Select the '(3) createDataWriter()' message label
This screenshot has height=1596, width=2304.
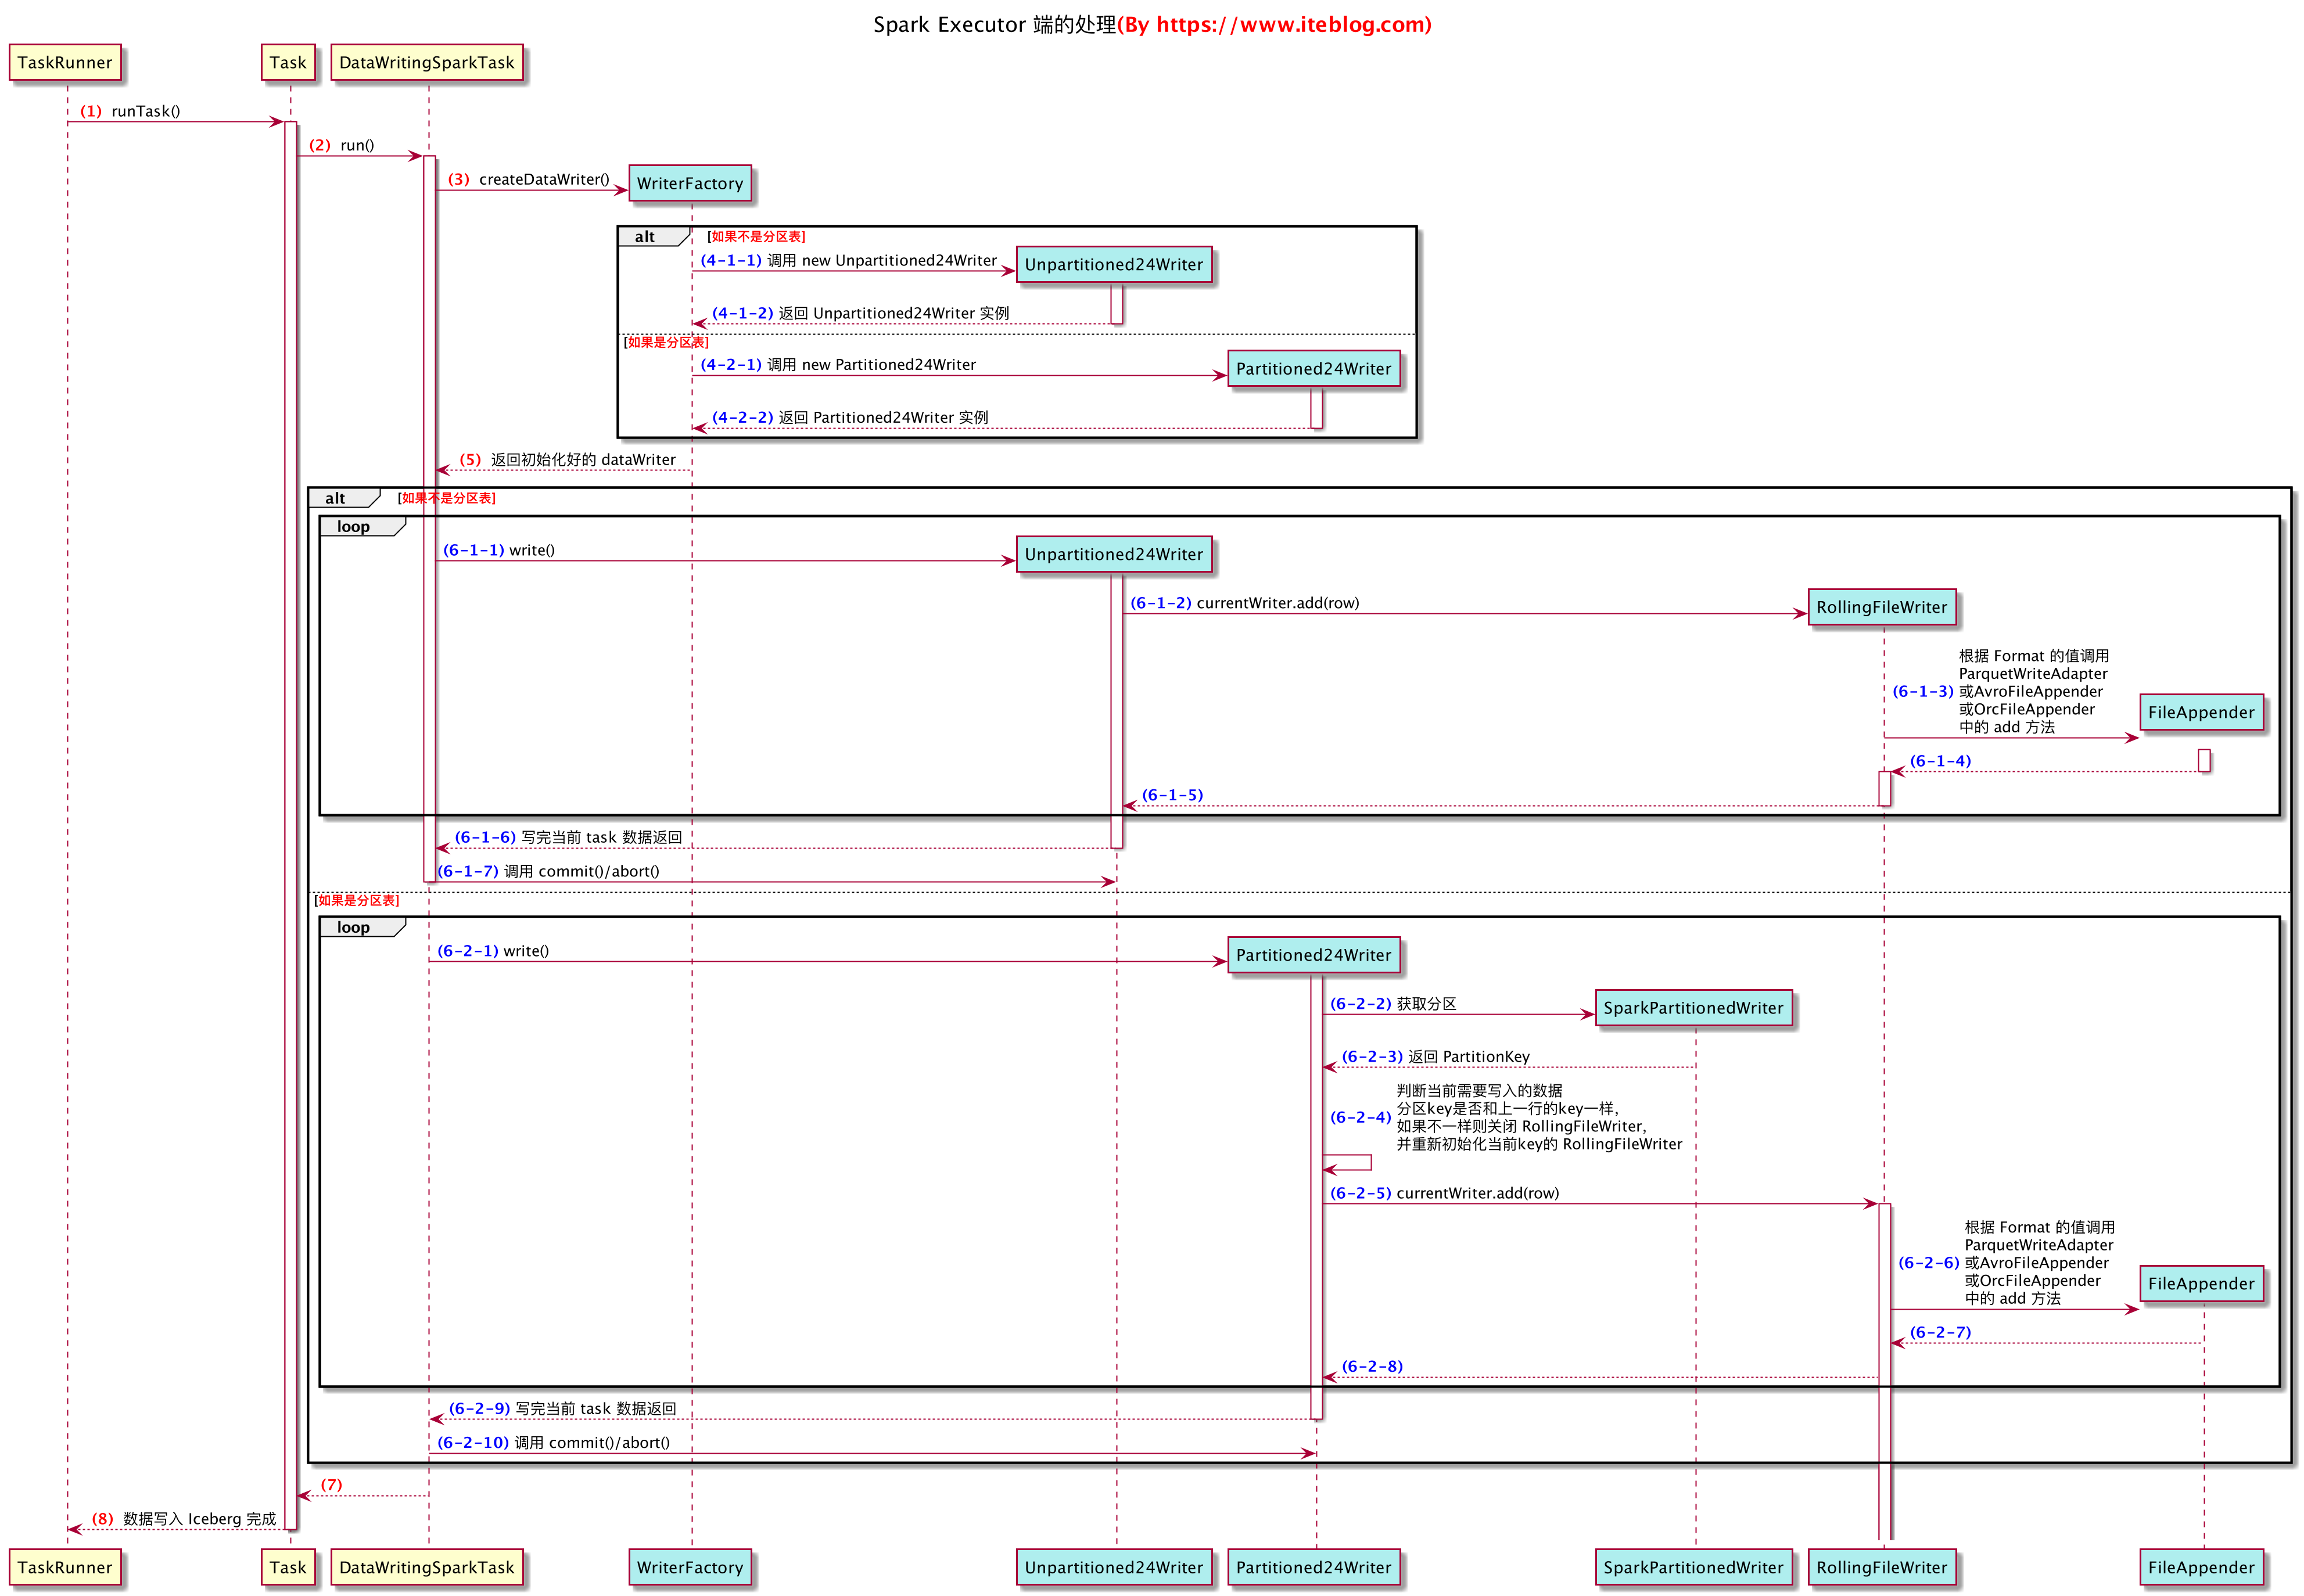[528, 179]
